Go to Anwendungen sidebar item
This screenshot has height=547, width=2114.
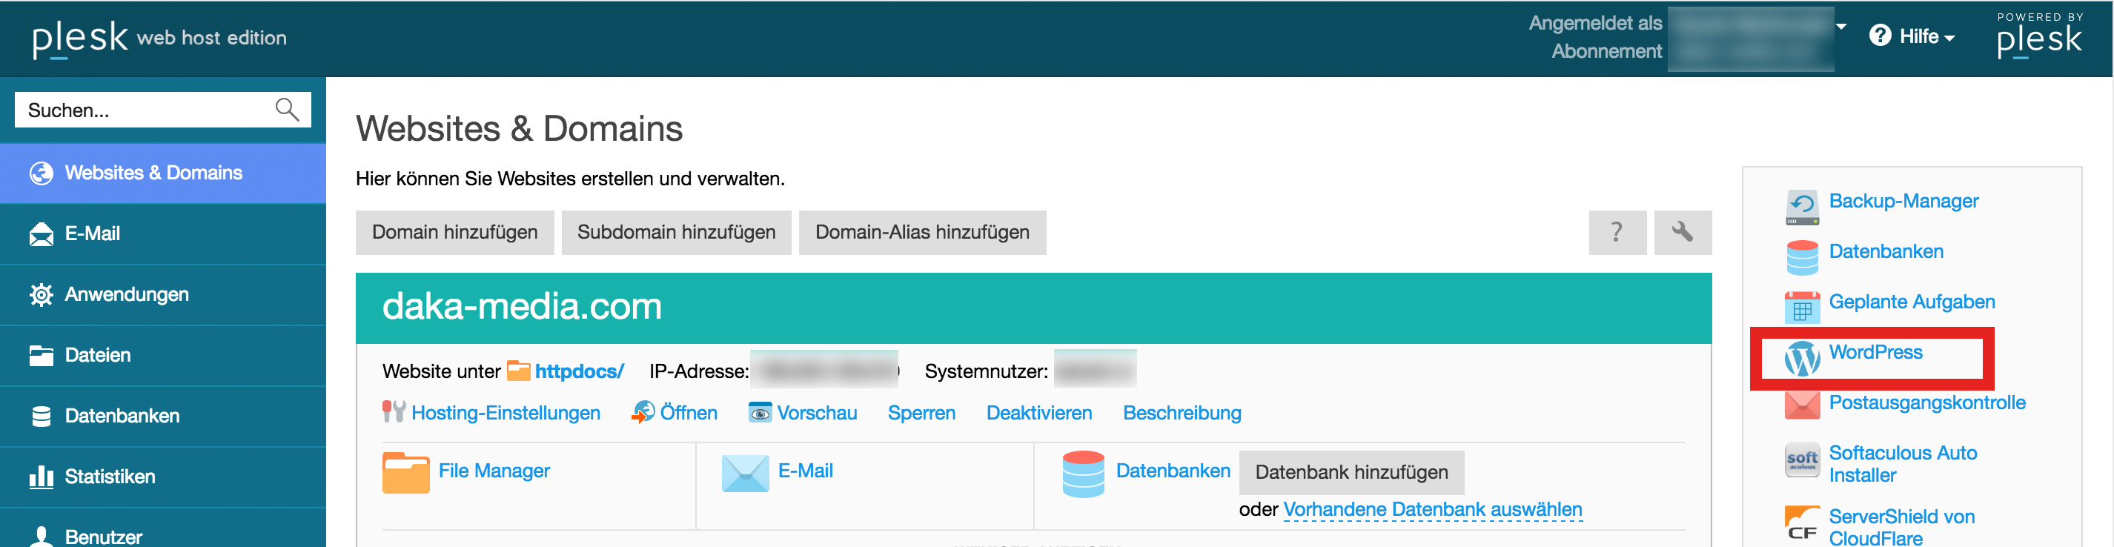[x=162, y=294]
